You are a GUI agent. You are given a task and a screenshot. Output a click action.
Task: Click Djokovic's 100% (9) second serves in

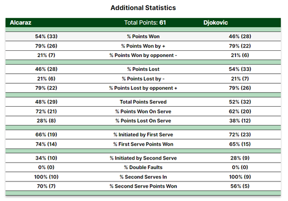pos(240,177)
